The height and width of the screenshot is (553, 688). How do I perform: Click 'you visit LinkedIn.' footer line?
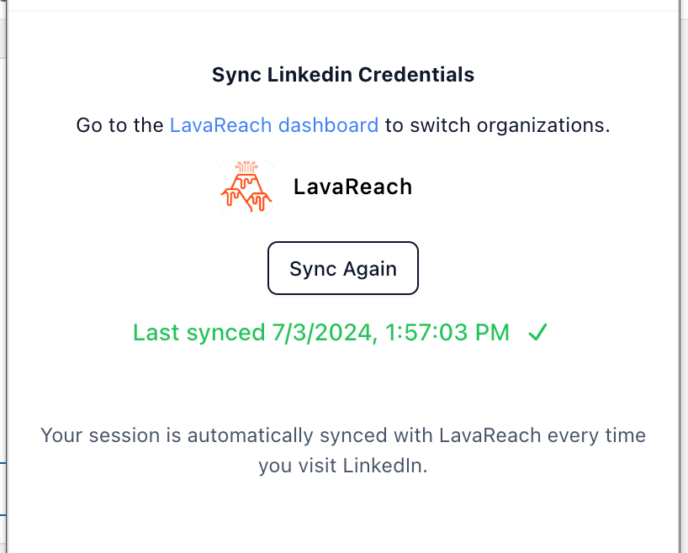click(x=343, y=466)
